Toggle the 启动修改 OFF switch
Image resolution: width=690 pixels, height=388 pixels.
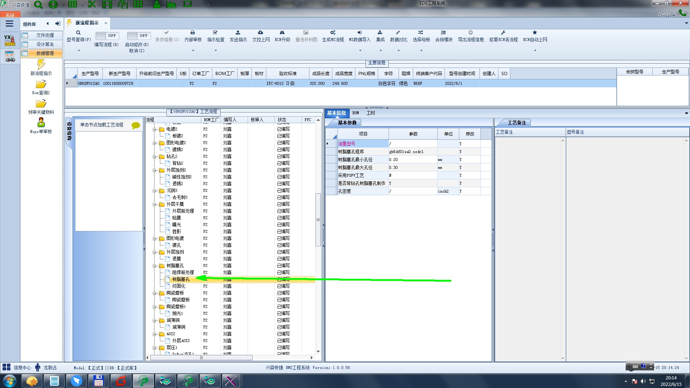138,36
